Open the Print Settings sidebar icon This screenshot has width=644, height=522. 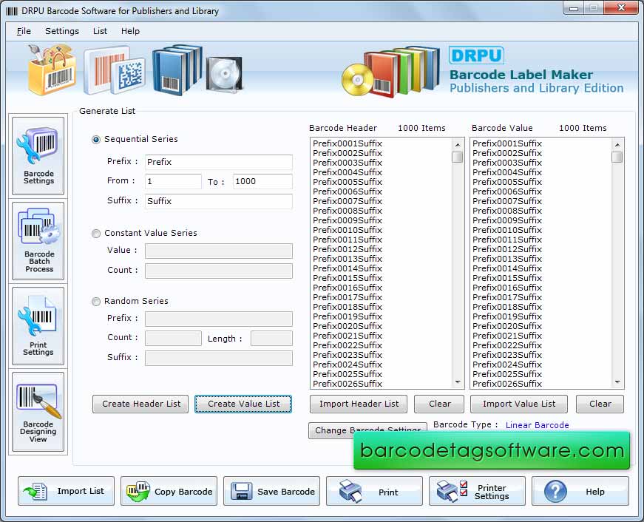click(x=38, y=326)
